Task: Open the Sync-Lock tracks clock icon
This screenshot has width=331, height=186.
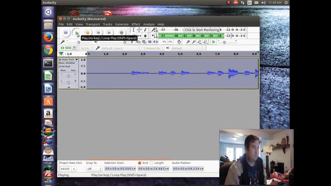Action: tap(179, 42)
